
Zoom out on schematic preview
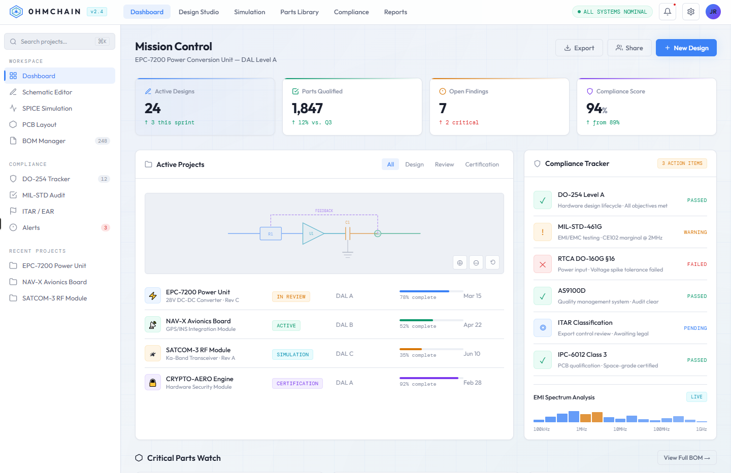click(x=476, y=262)
